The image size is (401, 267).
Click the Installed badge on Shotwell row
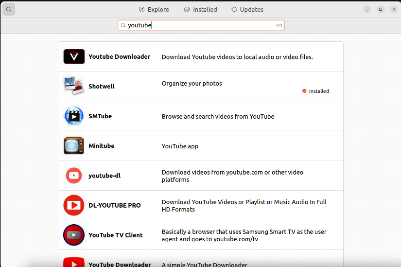click(x=315, y=91)
